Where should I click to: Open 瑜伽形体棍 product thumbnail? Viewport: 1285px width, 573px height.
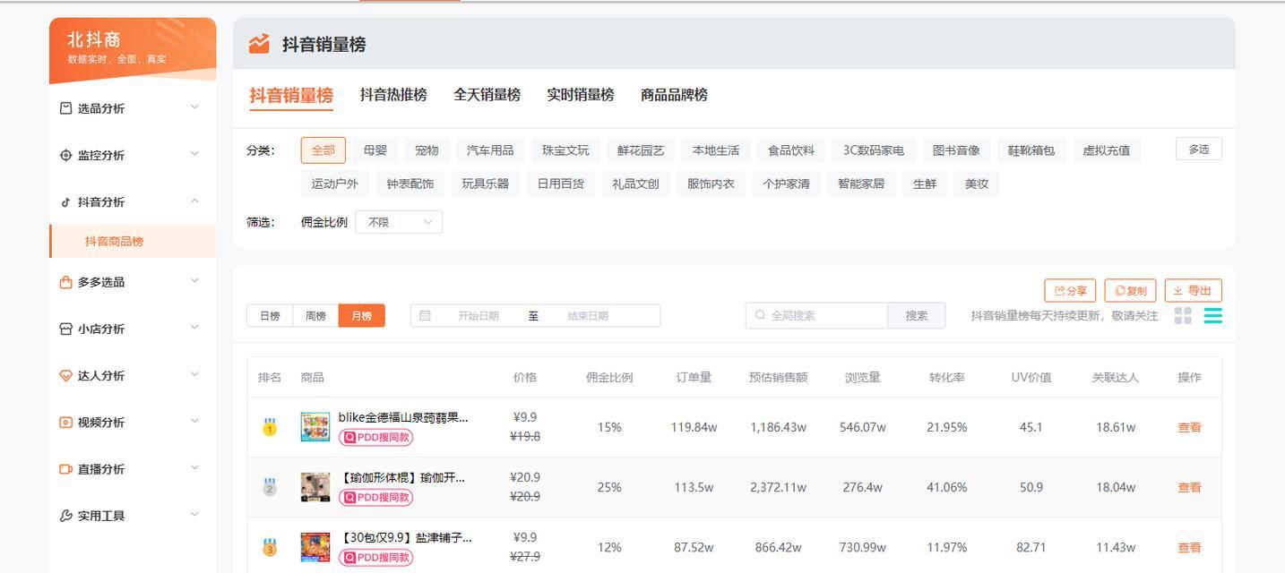(x=315, y=487)
